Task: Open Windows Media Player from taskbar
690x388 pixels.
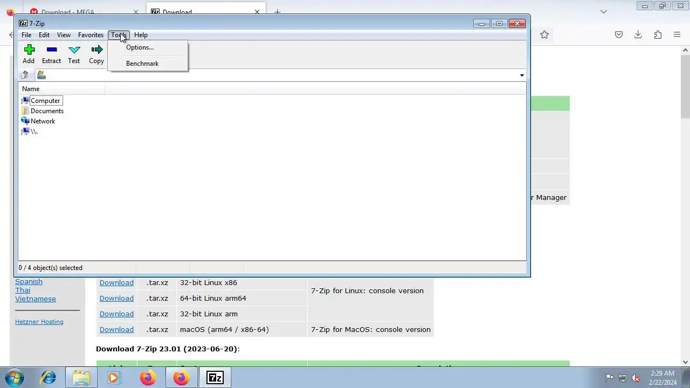Action: pyautogui.click(x=114, y=378)
